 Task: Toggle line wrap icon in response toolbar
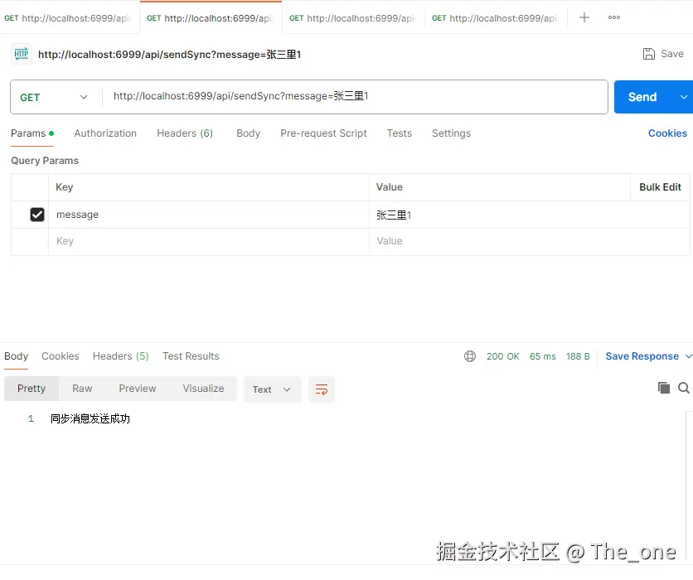(322, 389)
